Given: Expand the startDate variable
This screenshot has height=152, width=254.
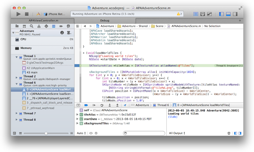Looking at the screenshot, I should coord(77,119).
